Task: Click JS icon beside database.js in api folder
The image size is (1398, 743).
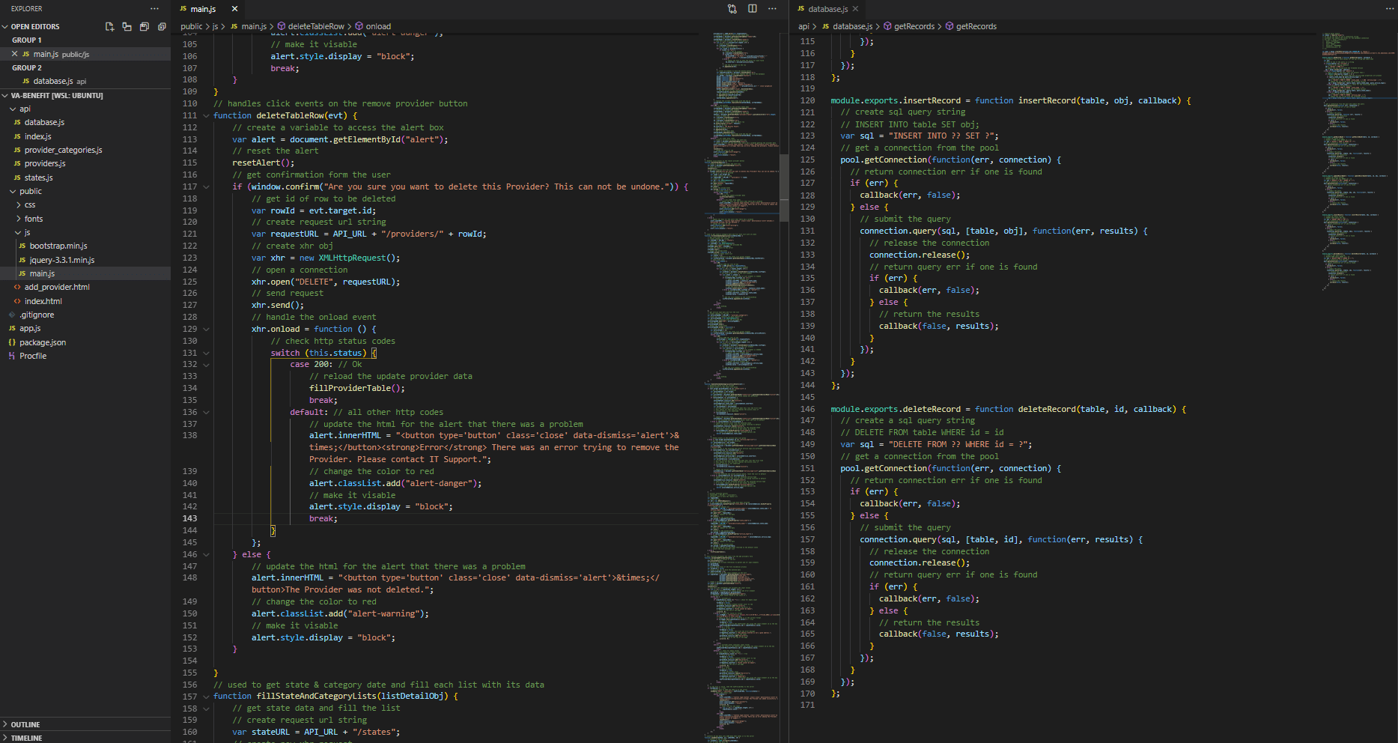Action: coord(17,122)
